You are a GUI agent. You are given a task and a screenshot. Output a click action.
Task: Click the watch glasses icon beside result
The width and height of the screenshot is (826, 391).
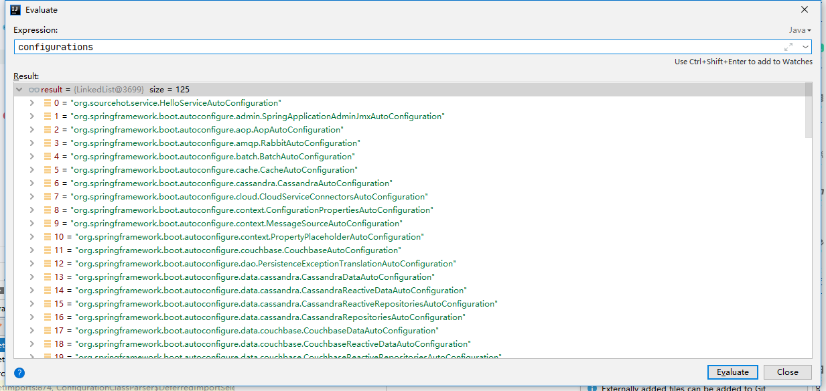tap(33, 90)
